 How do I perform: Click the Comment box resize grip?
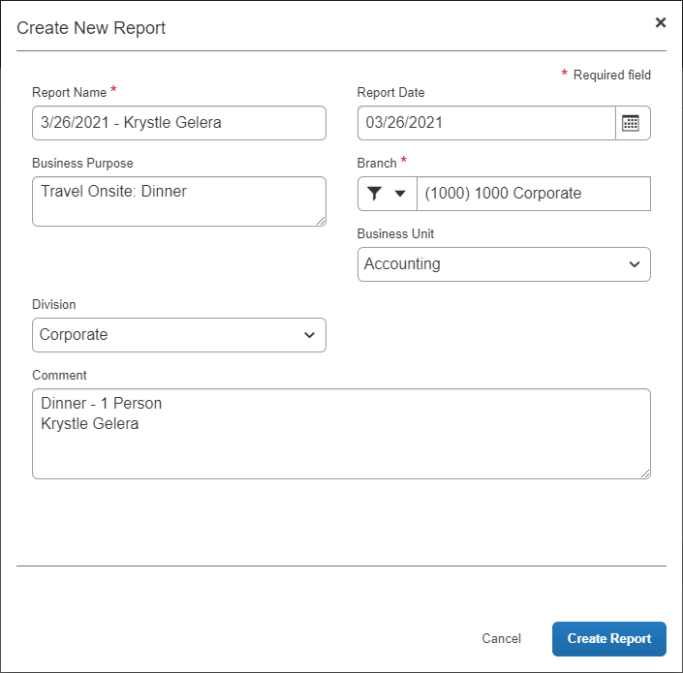coord(645,474)
